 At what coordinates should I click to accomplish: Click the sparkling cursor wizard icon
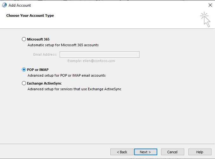tap(205, 20)
